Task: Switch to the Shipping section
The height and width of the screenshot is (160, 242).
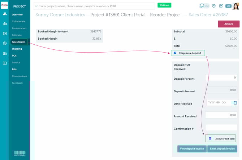Action: tap(17, 49)
